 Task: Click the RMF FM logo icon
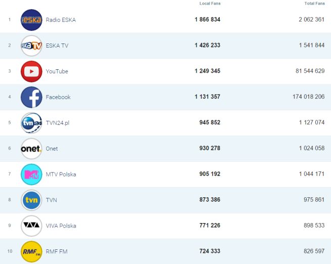click(31, 251)
